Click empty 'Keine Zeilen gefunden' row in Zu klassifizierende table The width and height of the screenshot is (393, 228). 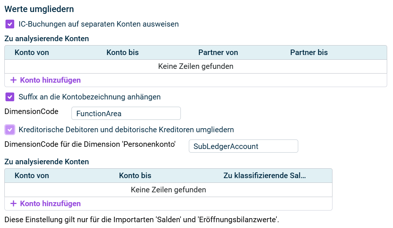pos(168,190)
